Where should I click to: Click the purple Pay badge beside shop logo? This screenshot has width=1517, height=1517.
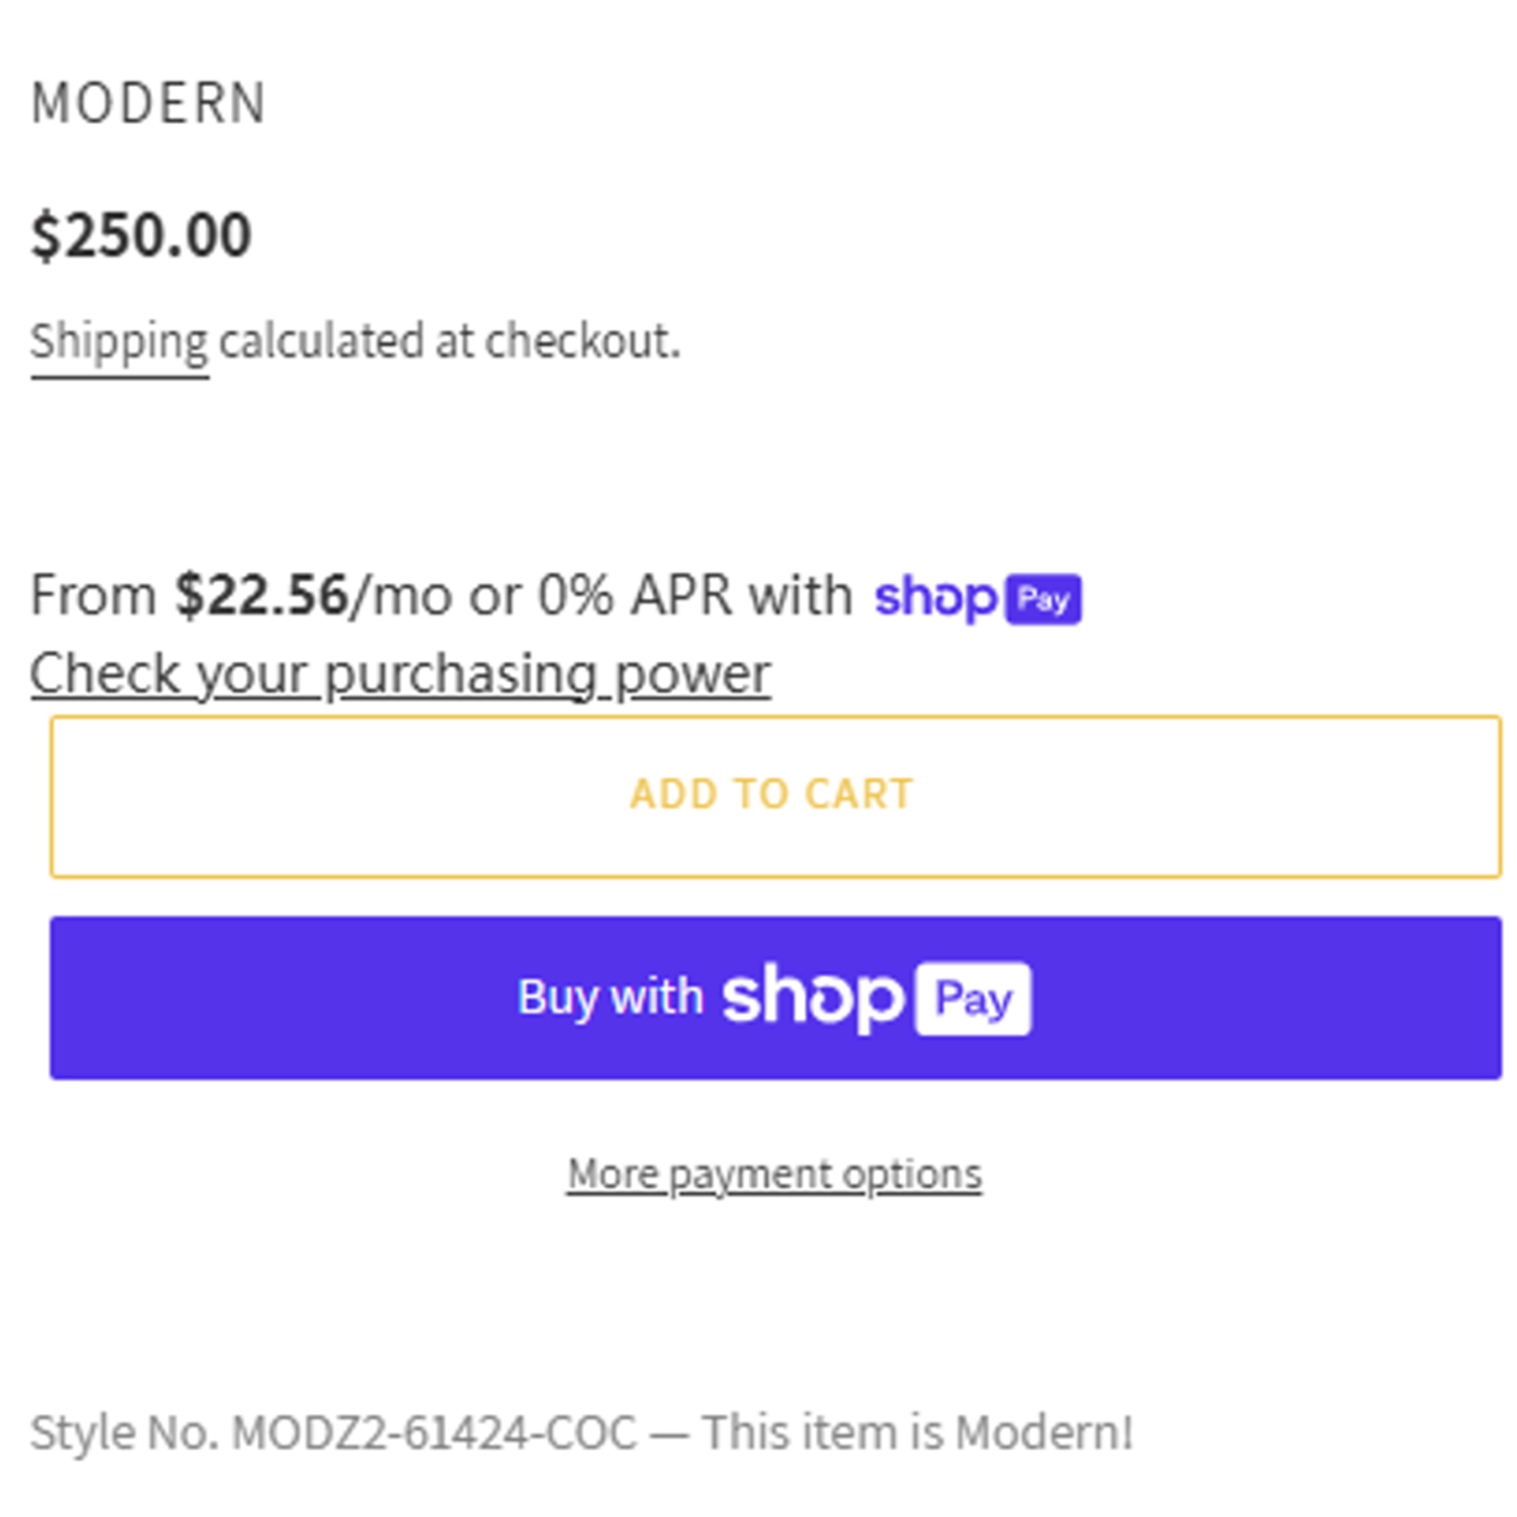pyautogui.click(x=1044, y=600)
